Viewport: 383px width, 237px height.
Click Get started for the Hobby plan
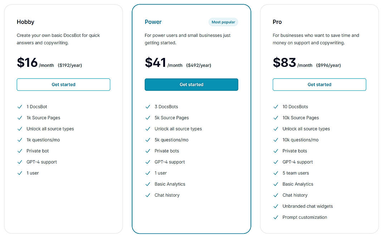(x=63, y=84)
